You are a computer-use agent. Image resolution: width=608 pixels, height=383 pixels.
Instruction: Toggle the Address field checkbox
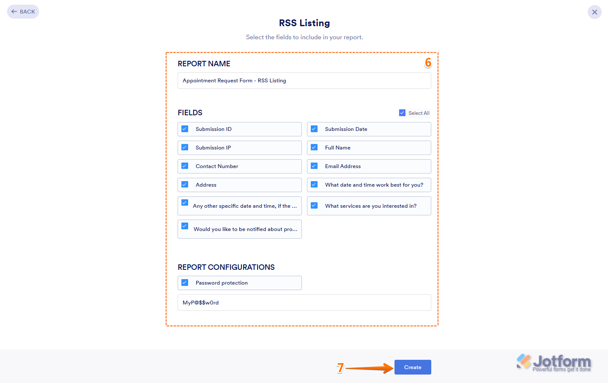[x=185, y=185]
